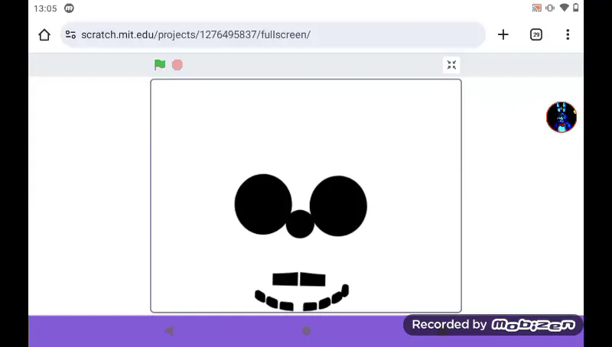
Task: Tap the Android back navigation button
Action: [169, 331]
